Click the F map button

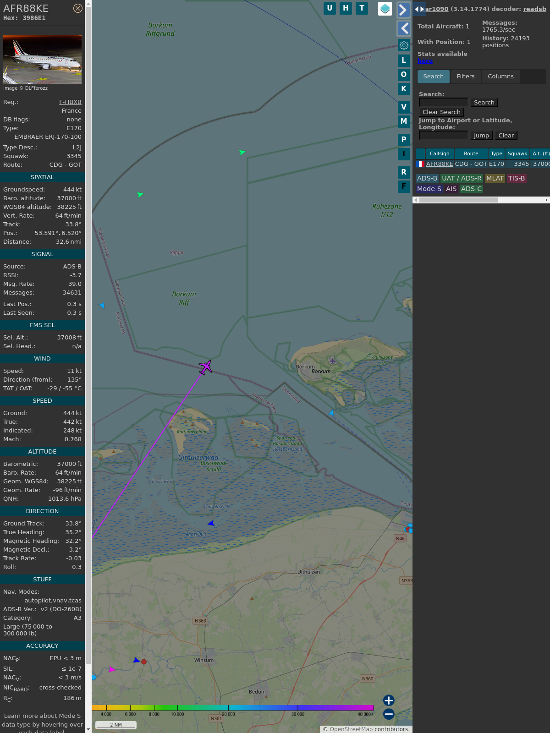(x=404, y=186)
